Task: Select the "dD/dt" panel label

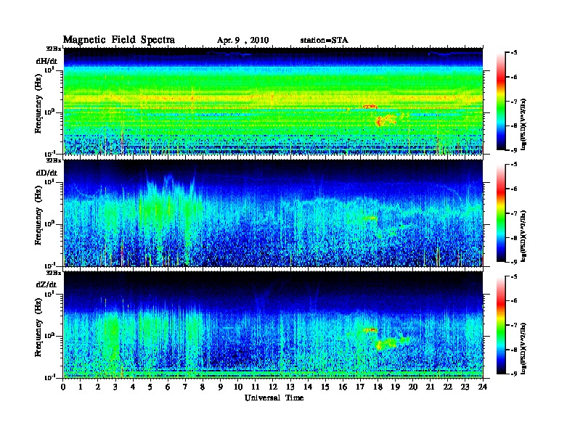Action: pos(46,173)
